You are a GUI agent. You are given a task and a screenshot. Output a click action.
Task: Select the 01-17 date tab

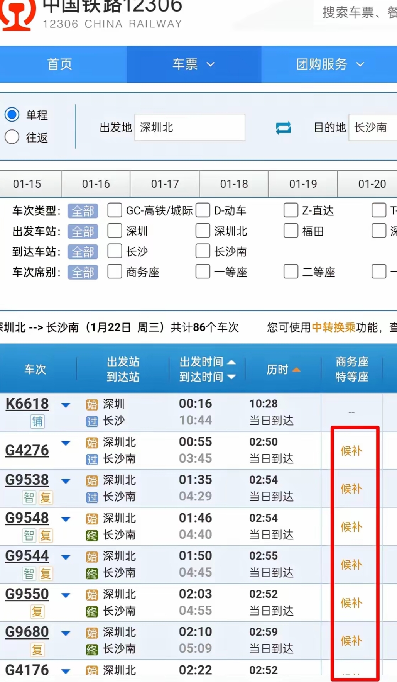165,184
